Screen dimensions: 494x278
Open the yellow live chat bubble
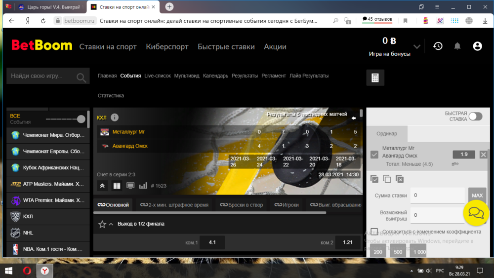(476, 213)
